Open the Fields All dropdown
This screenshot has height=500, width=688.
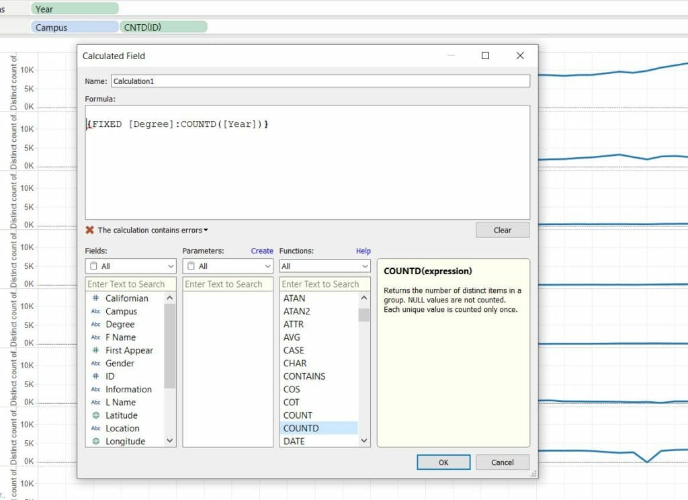[x=130, y=266]
